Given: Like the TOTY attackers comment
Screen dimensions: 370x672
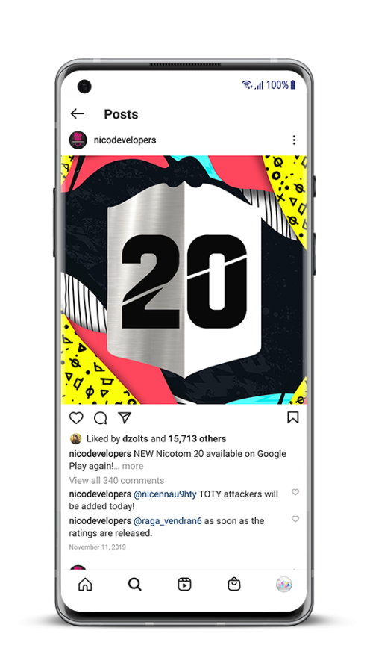Looking at the screenshot, I should coord(295,492).
